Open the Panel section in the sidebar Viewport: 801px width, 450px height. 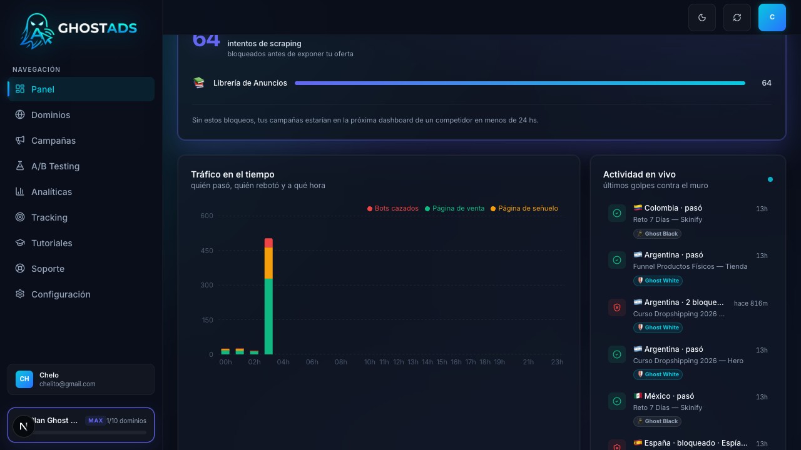click(x=81, y=89)
